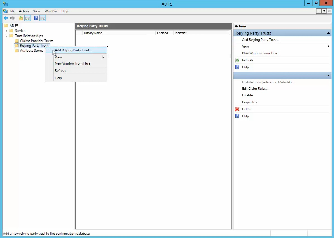Toggle the Show/Hide Console Tree button
Image resolution: width=334 pixels, height=238 pixels.
click(27, 18)
